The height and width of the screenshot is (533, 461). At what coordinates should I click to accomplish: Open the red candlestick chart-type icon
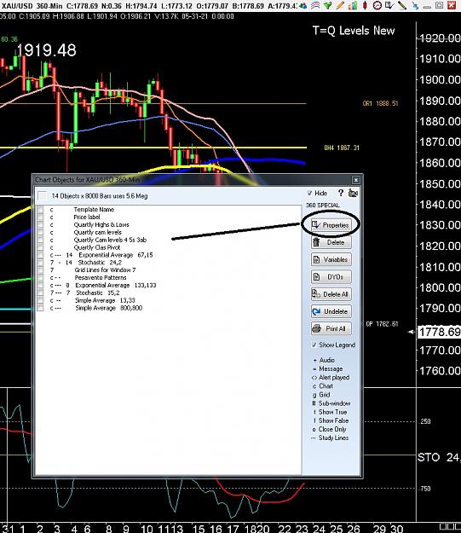point(365,5)
